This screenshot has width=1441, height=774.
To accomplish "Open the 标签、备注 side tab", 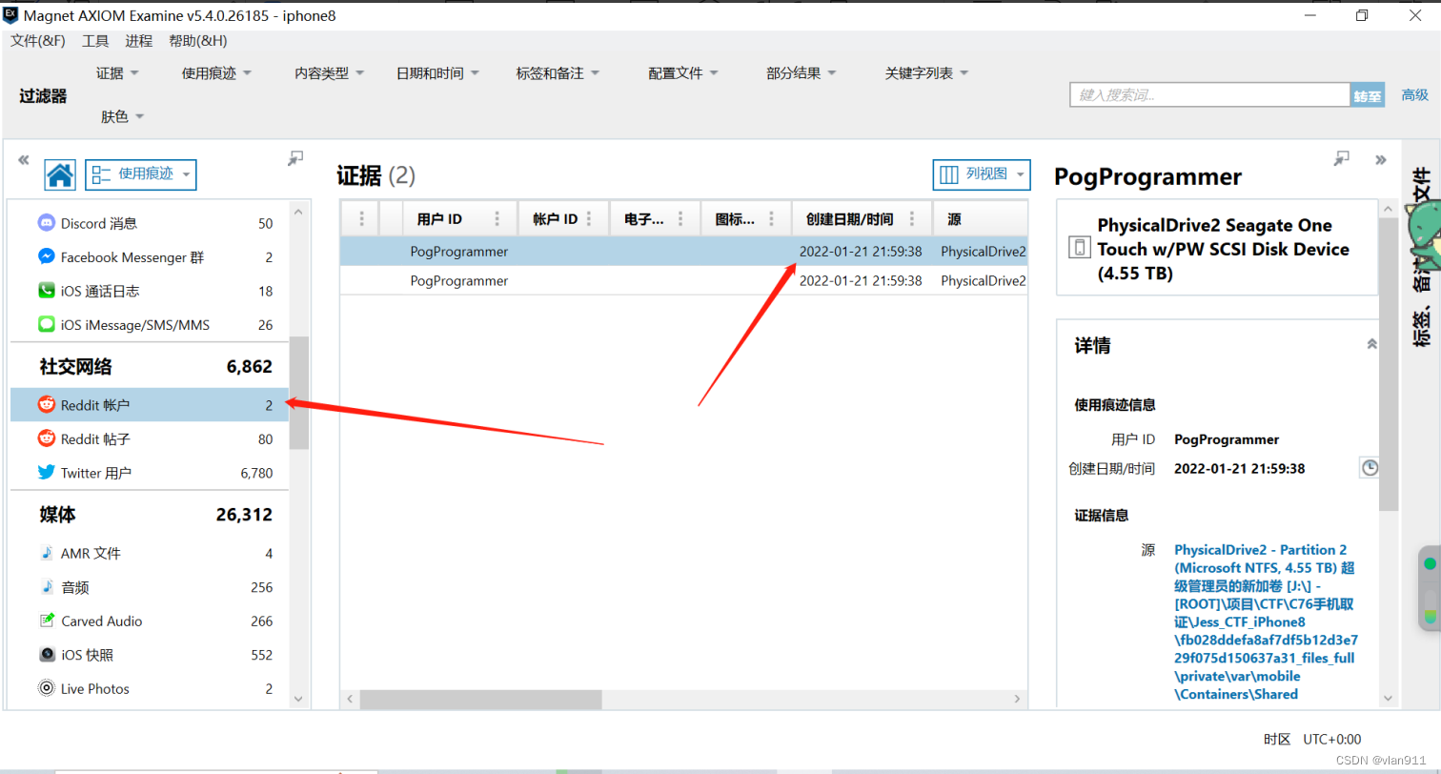I will click(x=1421, y=257).
